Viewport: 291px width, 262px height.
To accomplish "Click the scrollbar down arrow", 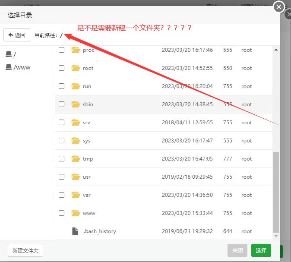I will 276,236.
